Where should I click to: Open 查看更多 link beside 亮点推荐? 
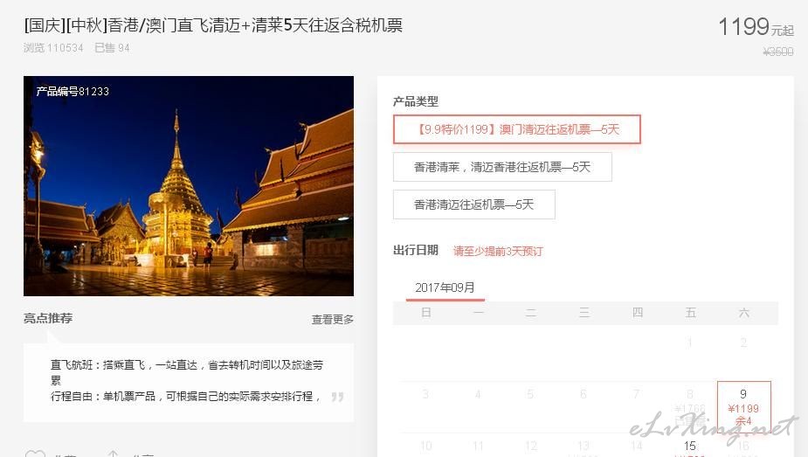tap(333, 320)
